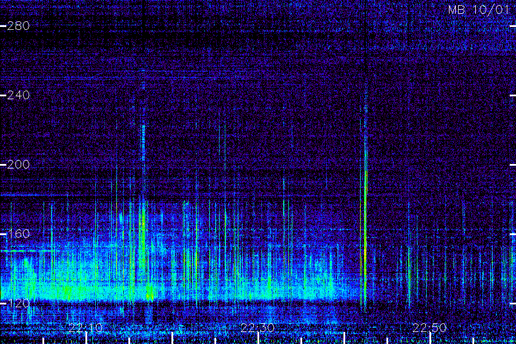The image size is (516, 344).
Task: Click the 280 frequency axis label
Action: (x=18, y=26)
